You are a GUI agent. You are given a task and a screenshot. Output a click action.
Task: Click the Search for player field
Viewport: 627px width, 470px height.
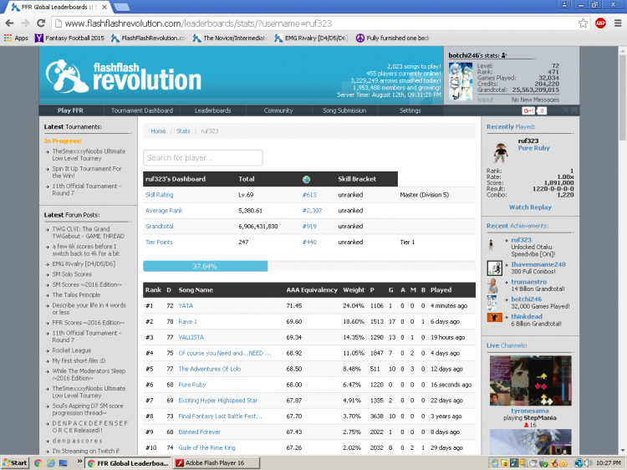(203, 158)
